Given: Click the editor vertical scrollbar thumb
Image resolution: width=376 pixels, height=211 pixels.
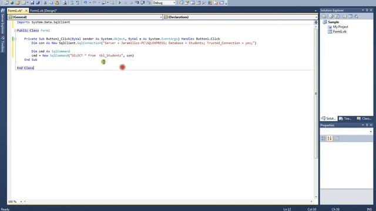Looking at the screenshot, I should coord(316,93).
